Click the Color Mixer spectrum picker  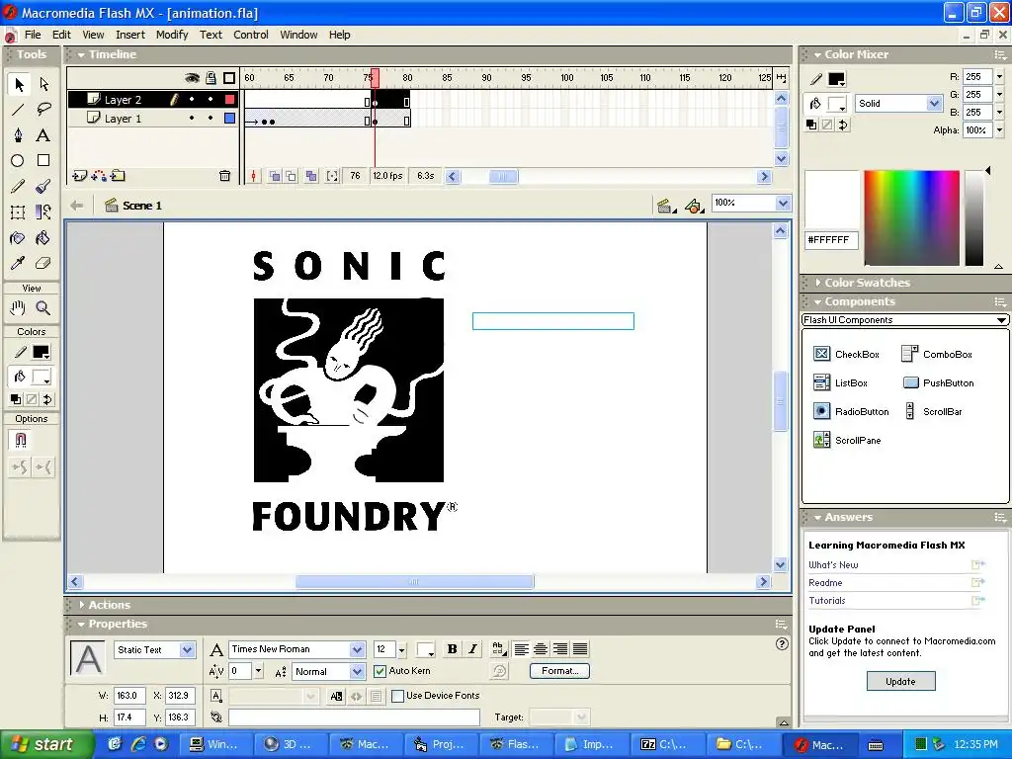(911, 218)
